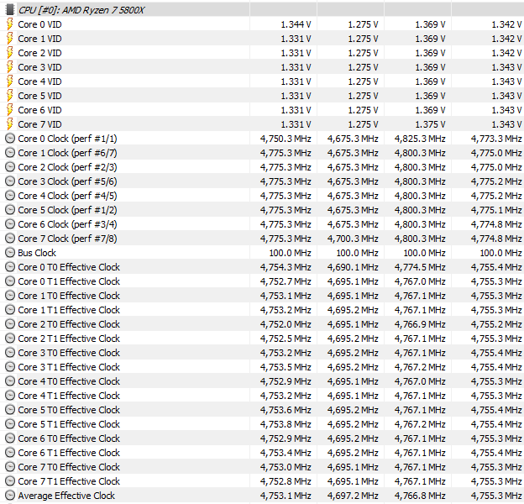The image size is (524, 504).
Task: Select the Core 0 VID sensor label
Action: pyautogui.click(x=39, y=24)
